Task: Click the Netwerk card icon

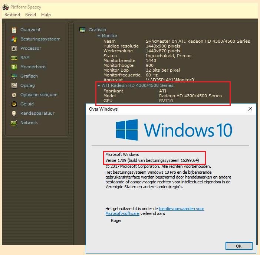Action: (x=14, y=123)
